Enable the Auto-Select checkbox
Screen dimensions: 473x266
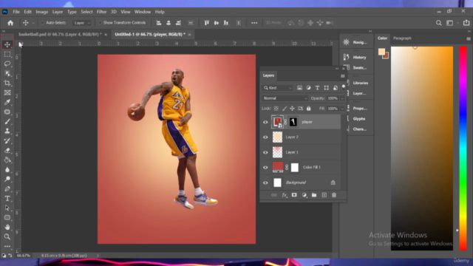pos(43,23)
